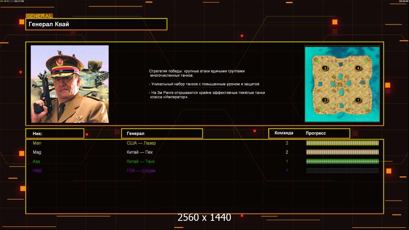
Task: Click the yellow GENERAL logo label
Action: tap(39, 16)
